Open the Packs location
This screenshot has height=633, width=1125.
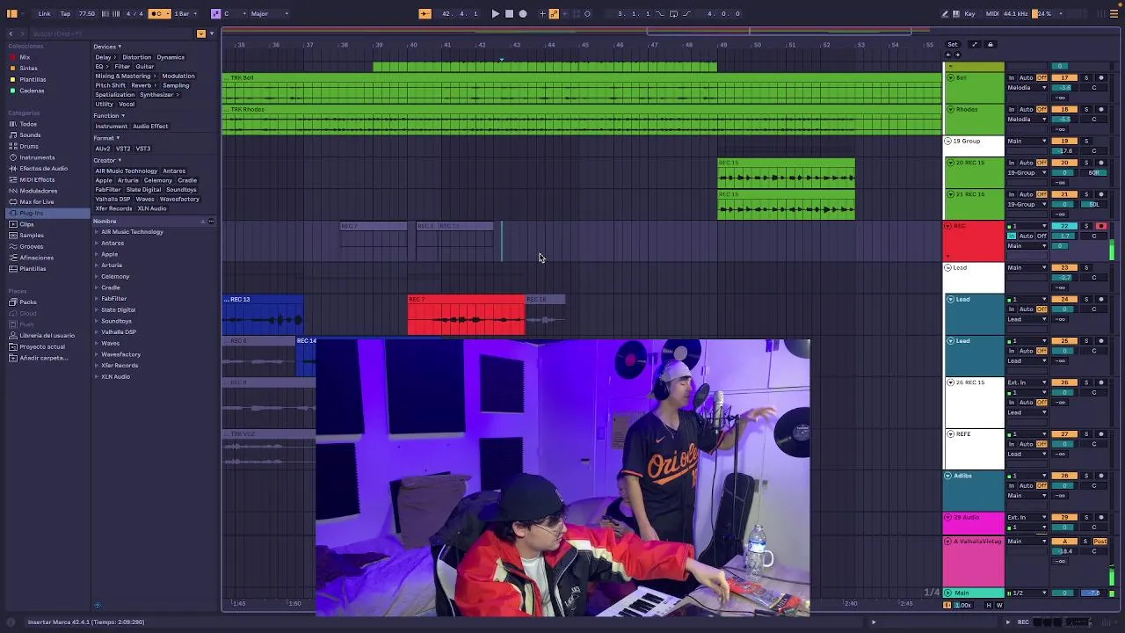coord(28,302)
